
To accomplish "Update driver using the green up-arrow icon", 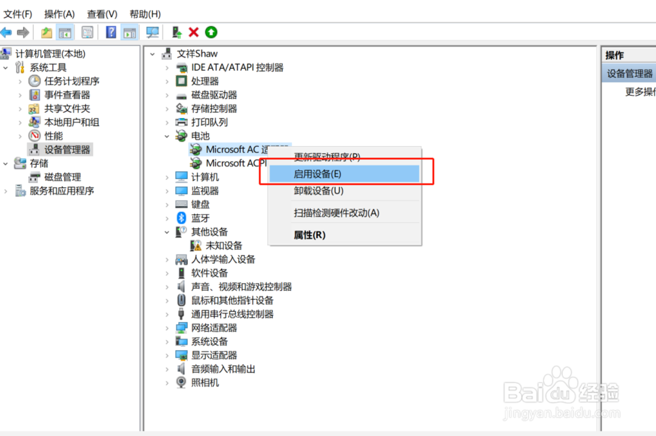I will pyautogui.click(x=210, y=31).
